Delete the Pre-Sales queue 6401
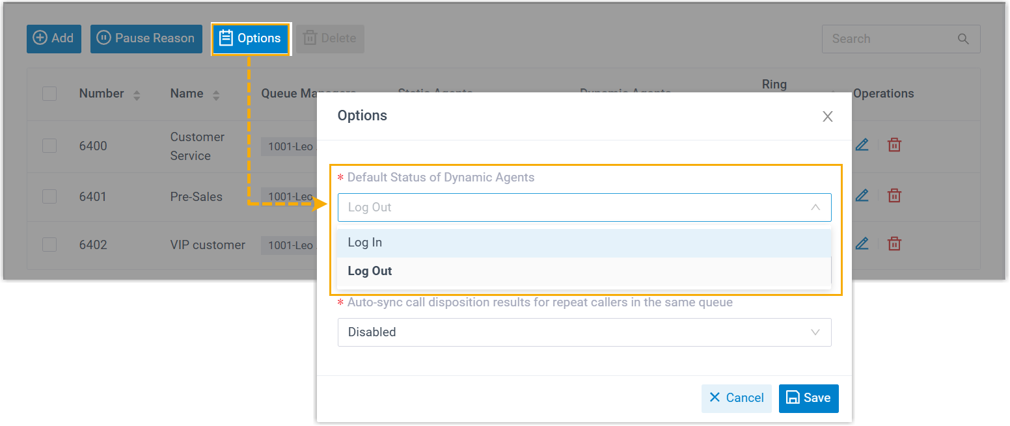Image resolution: width=1010 pixels, height=426 pixels. pos(895,195)
